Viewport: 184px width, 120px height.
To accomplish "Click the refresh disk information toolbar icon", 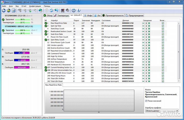I will click(4, 11).
